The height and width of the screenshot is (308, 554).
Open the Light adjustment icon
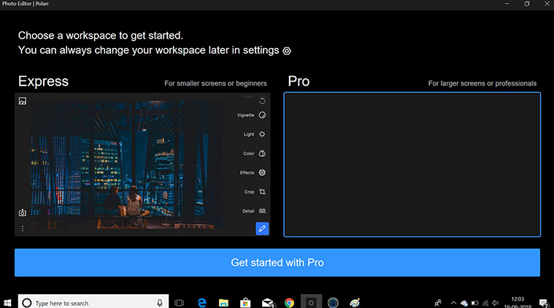(262, 134)
